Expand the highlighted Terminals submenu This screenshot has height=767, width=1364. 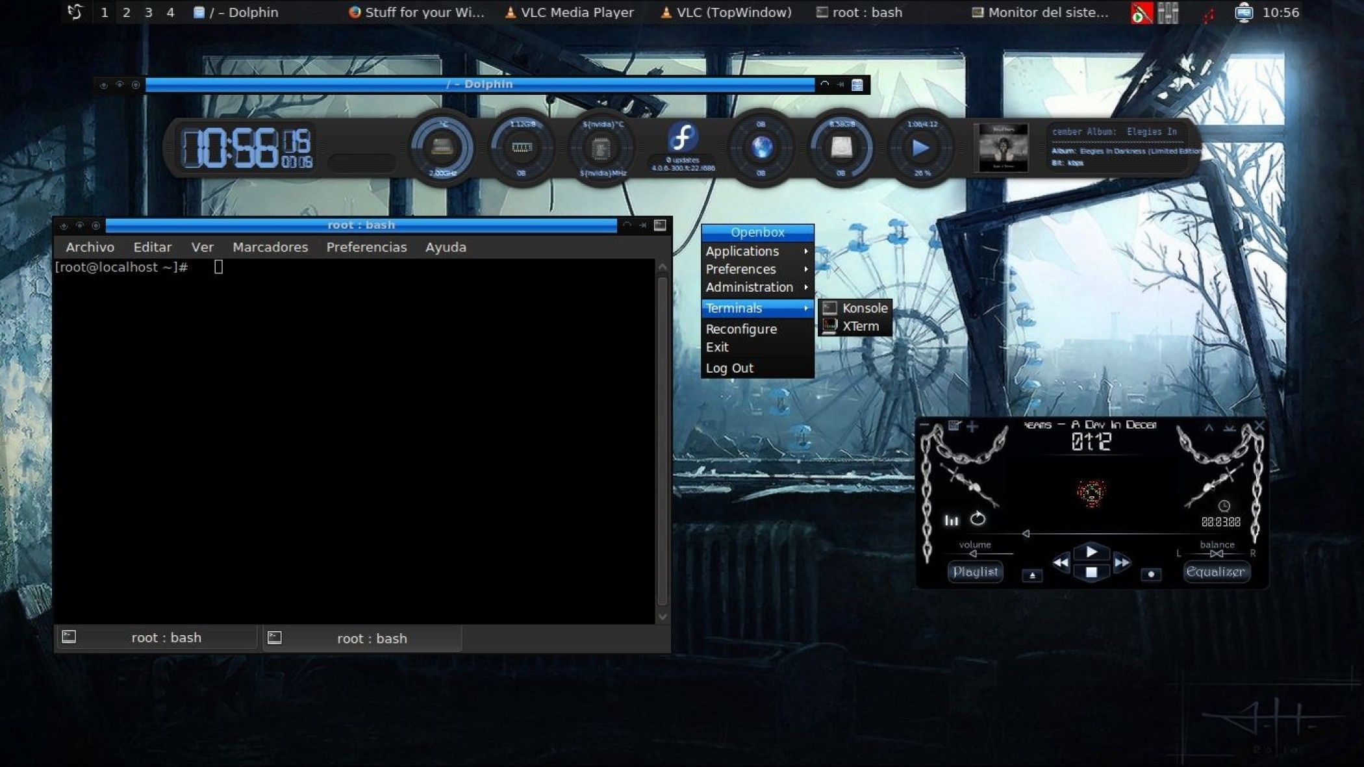coord(757,308)
